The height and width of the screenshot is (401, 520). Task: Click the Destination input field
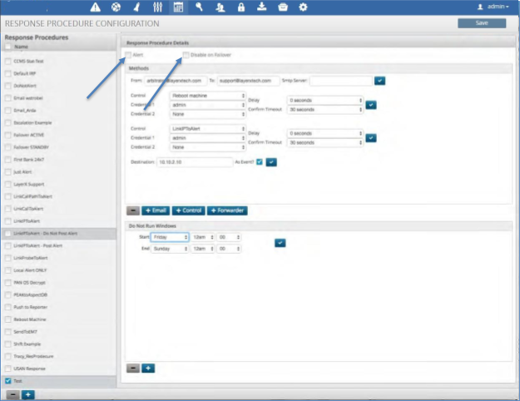(191, 161)
